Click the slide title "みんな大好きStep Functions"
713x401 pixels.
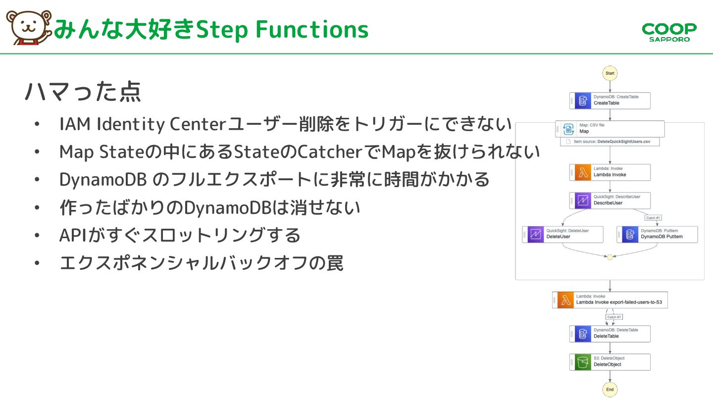click(x=211, y=30)
